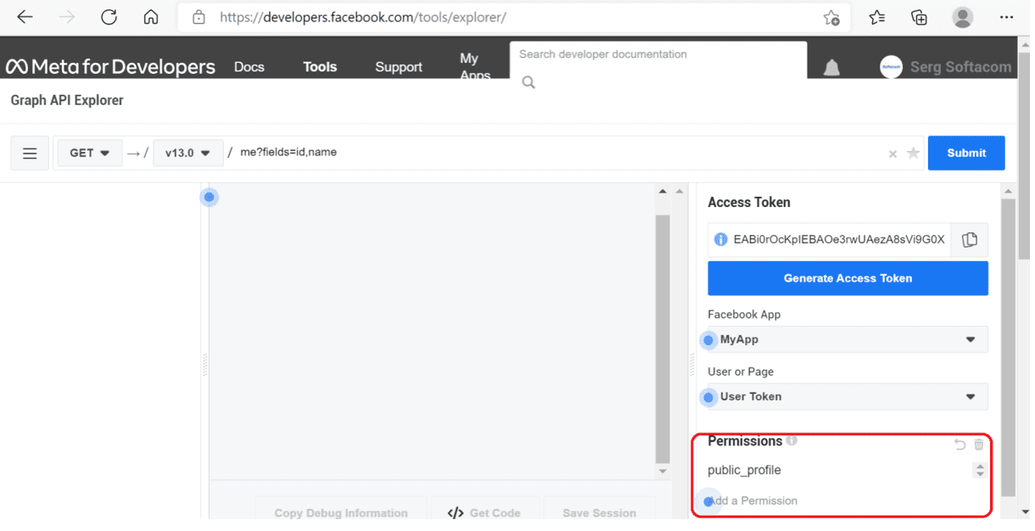The image size is (1035, 531).
Task: Open the browser profile avatar
Action: coord(962,17)
